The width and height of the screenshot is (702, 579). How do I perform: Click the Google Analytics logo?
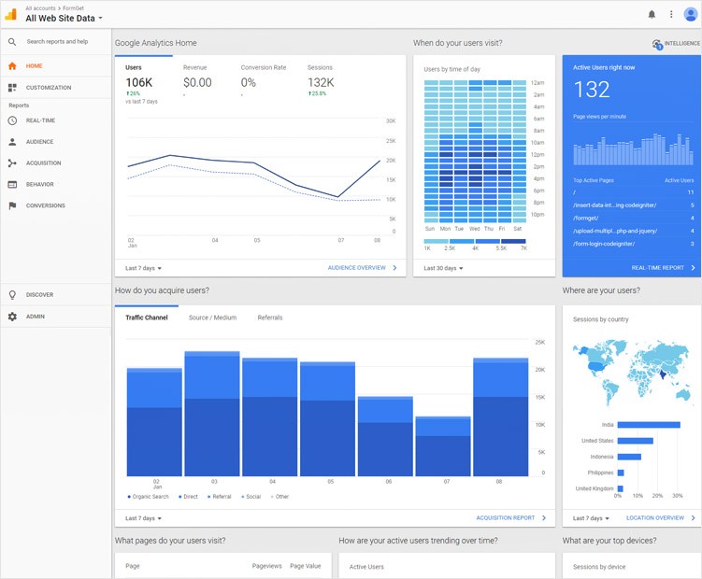tap(10, 14)
